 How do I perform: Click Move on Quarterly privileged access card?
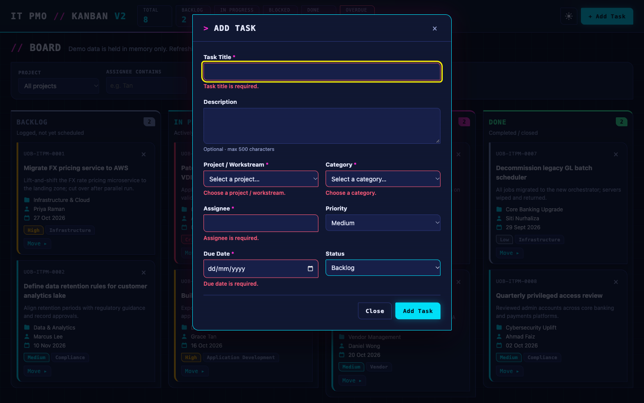509,371
